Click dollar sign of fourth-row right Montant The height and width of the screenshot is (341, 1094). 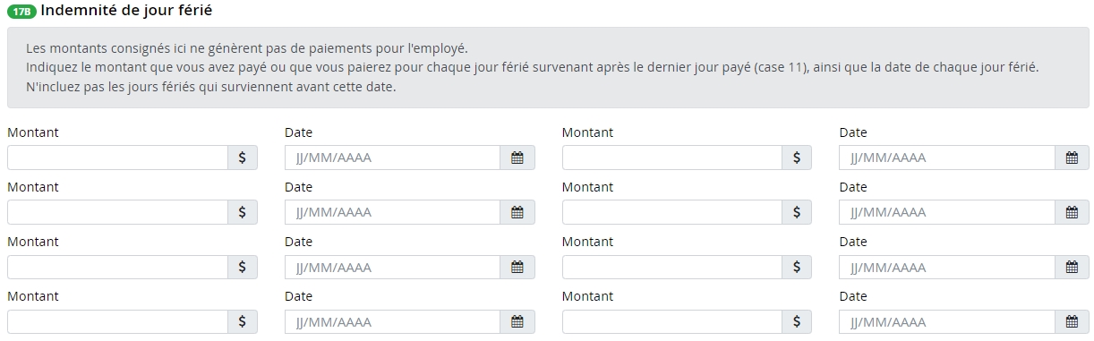pos(797,321)
